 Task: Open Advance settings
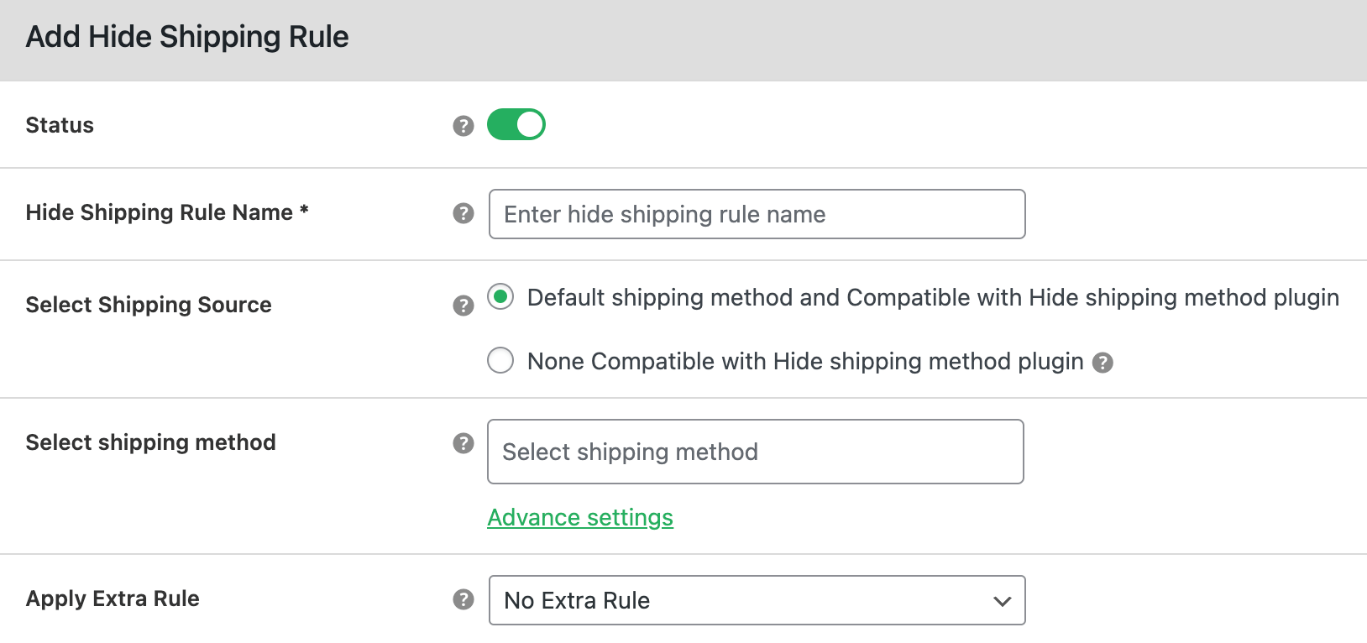click(580, 517)
